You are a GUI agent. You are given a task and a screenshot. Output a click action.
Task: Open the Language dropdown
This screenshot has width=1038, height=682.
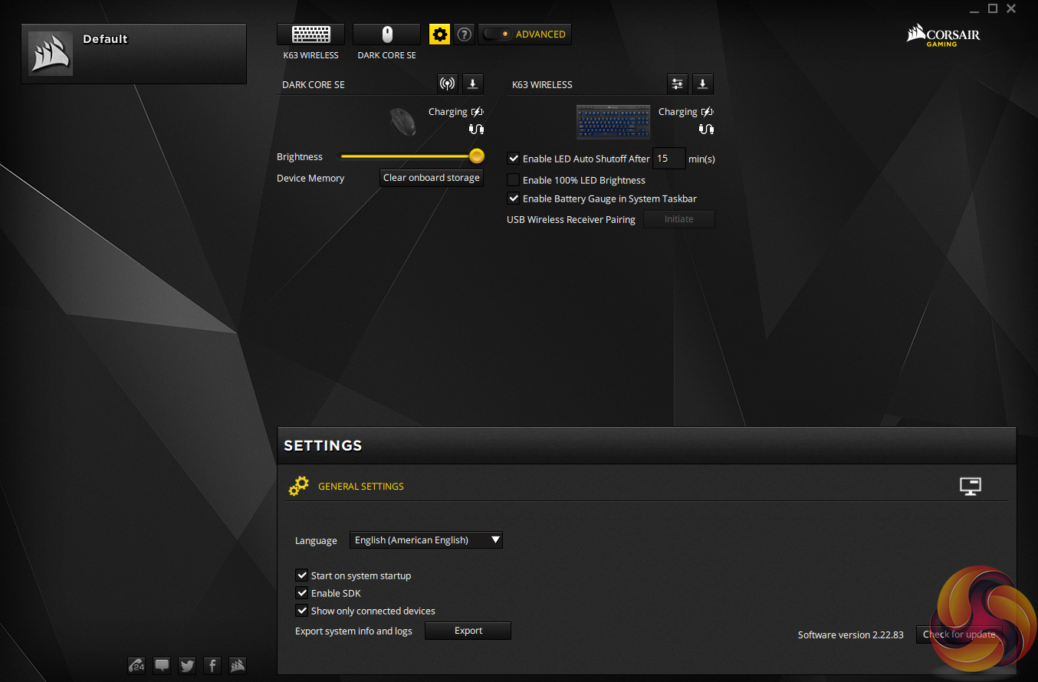(426, 540)
